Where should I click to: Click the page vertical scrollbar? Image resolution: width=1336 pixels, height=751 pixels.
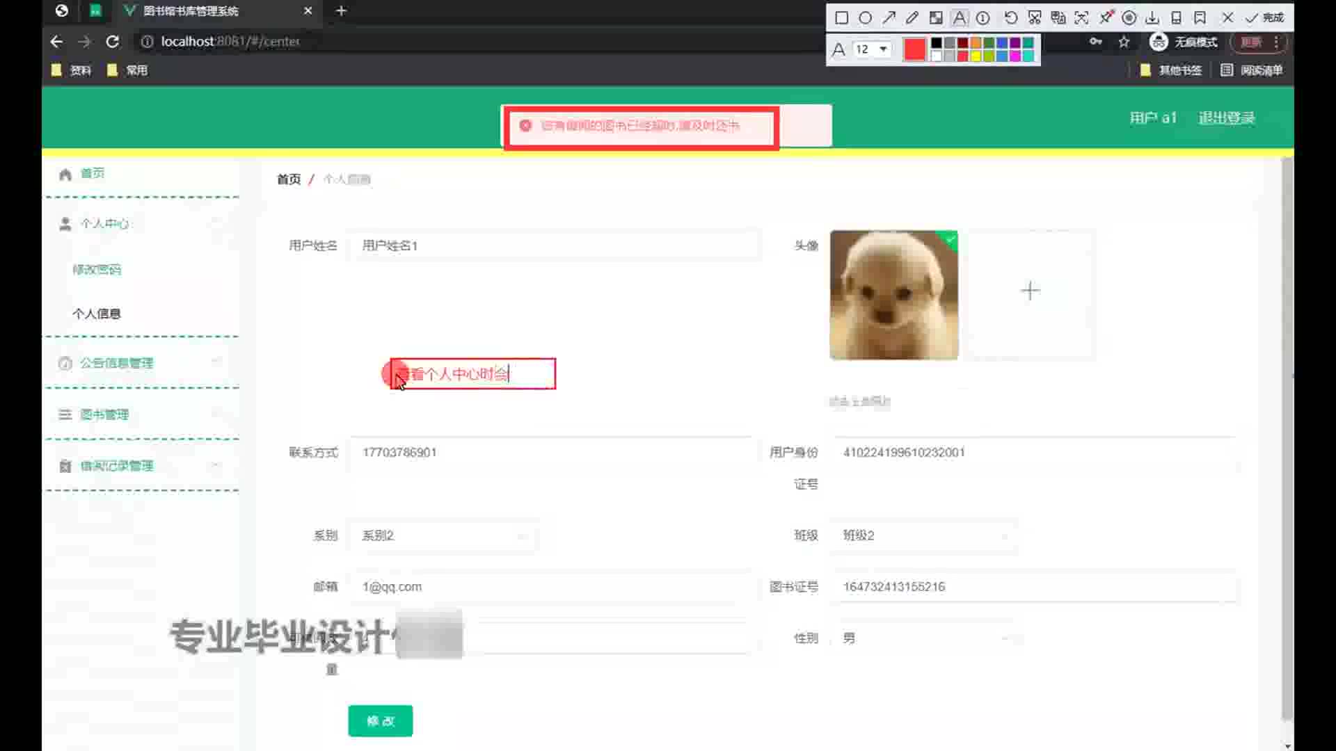pos(1287,438)
